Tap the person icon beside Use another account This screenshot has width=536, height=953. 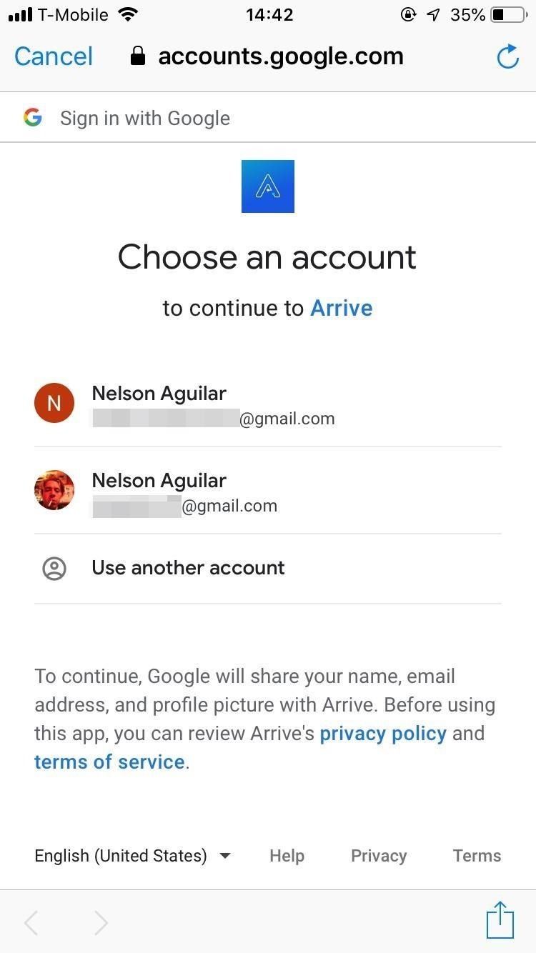pyautogui.click(x=54, y=568)
